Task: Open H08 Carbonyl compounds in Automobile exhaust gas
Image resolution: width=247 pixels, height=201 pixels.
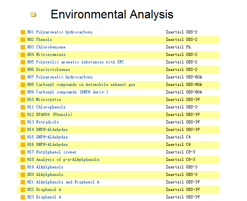Action: 81,85
